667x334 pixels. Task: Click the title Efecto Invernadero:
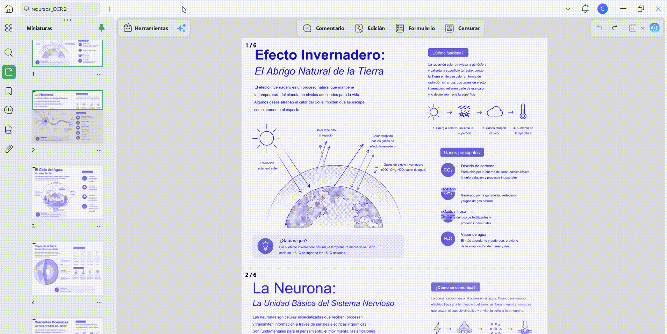coord(320,55)
